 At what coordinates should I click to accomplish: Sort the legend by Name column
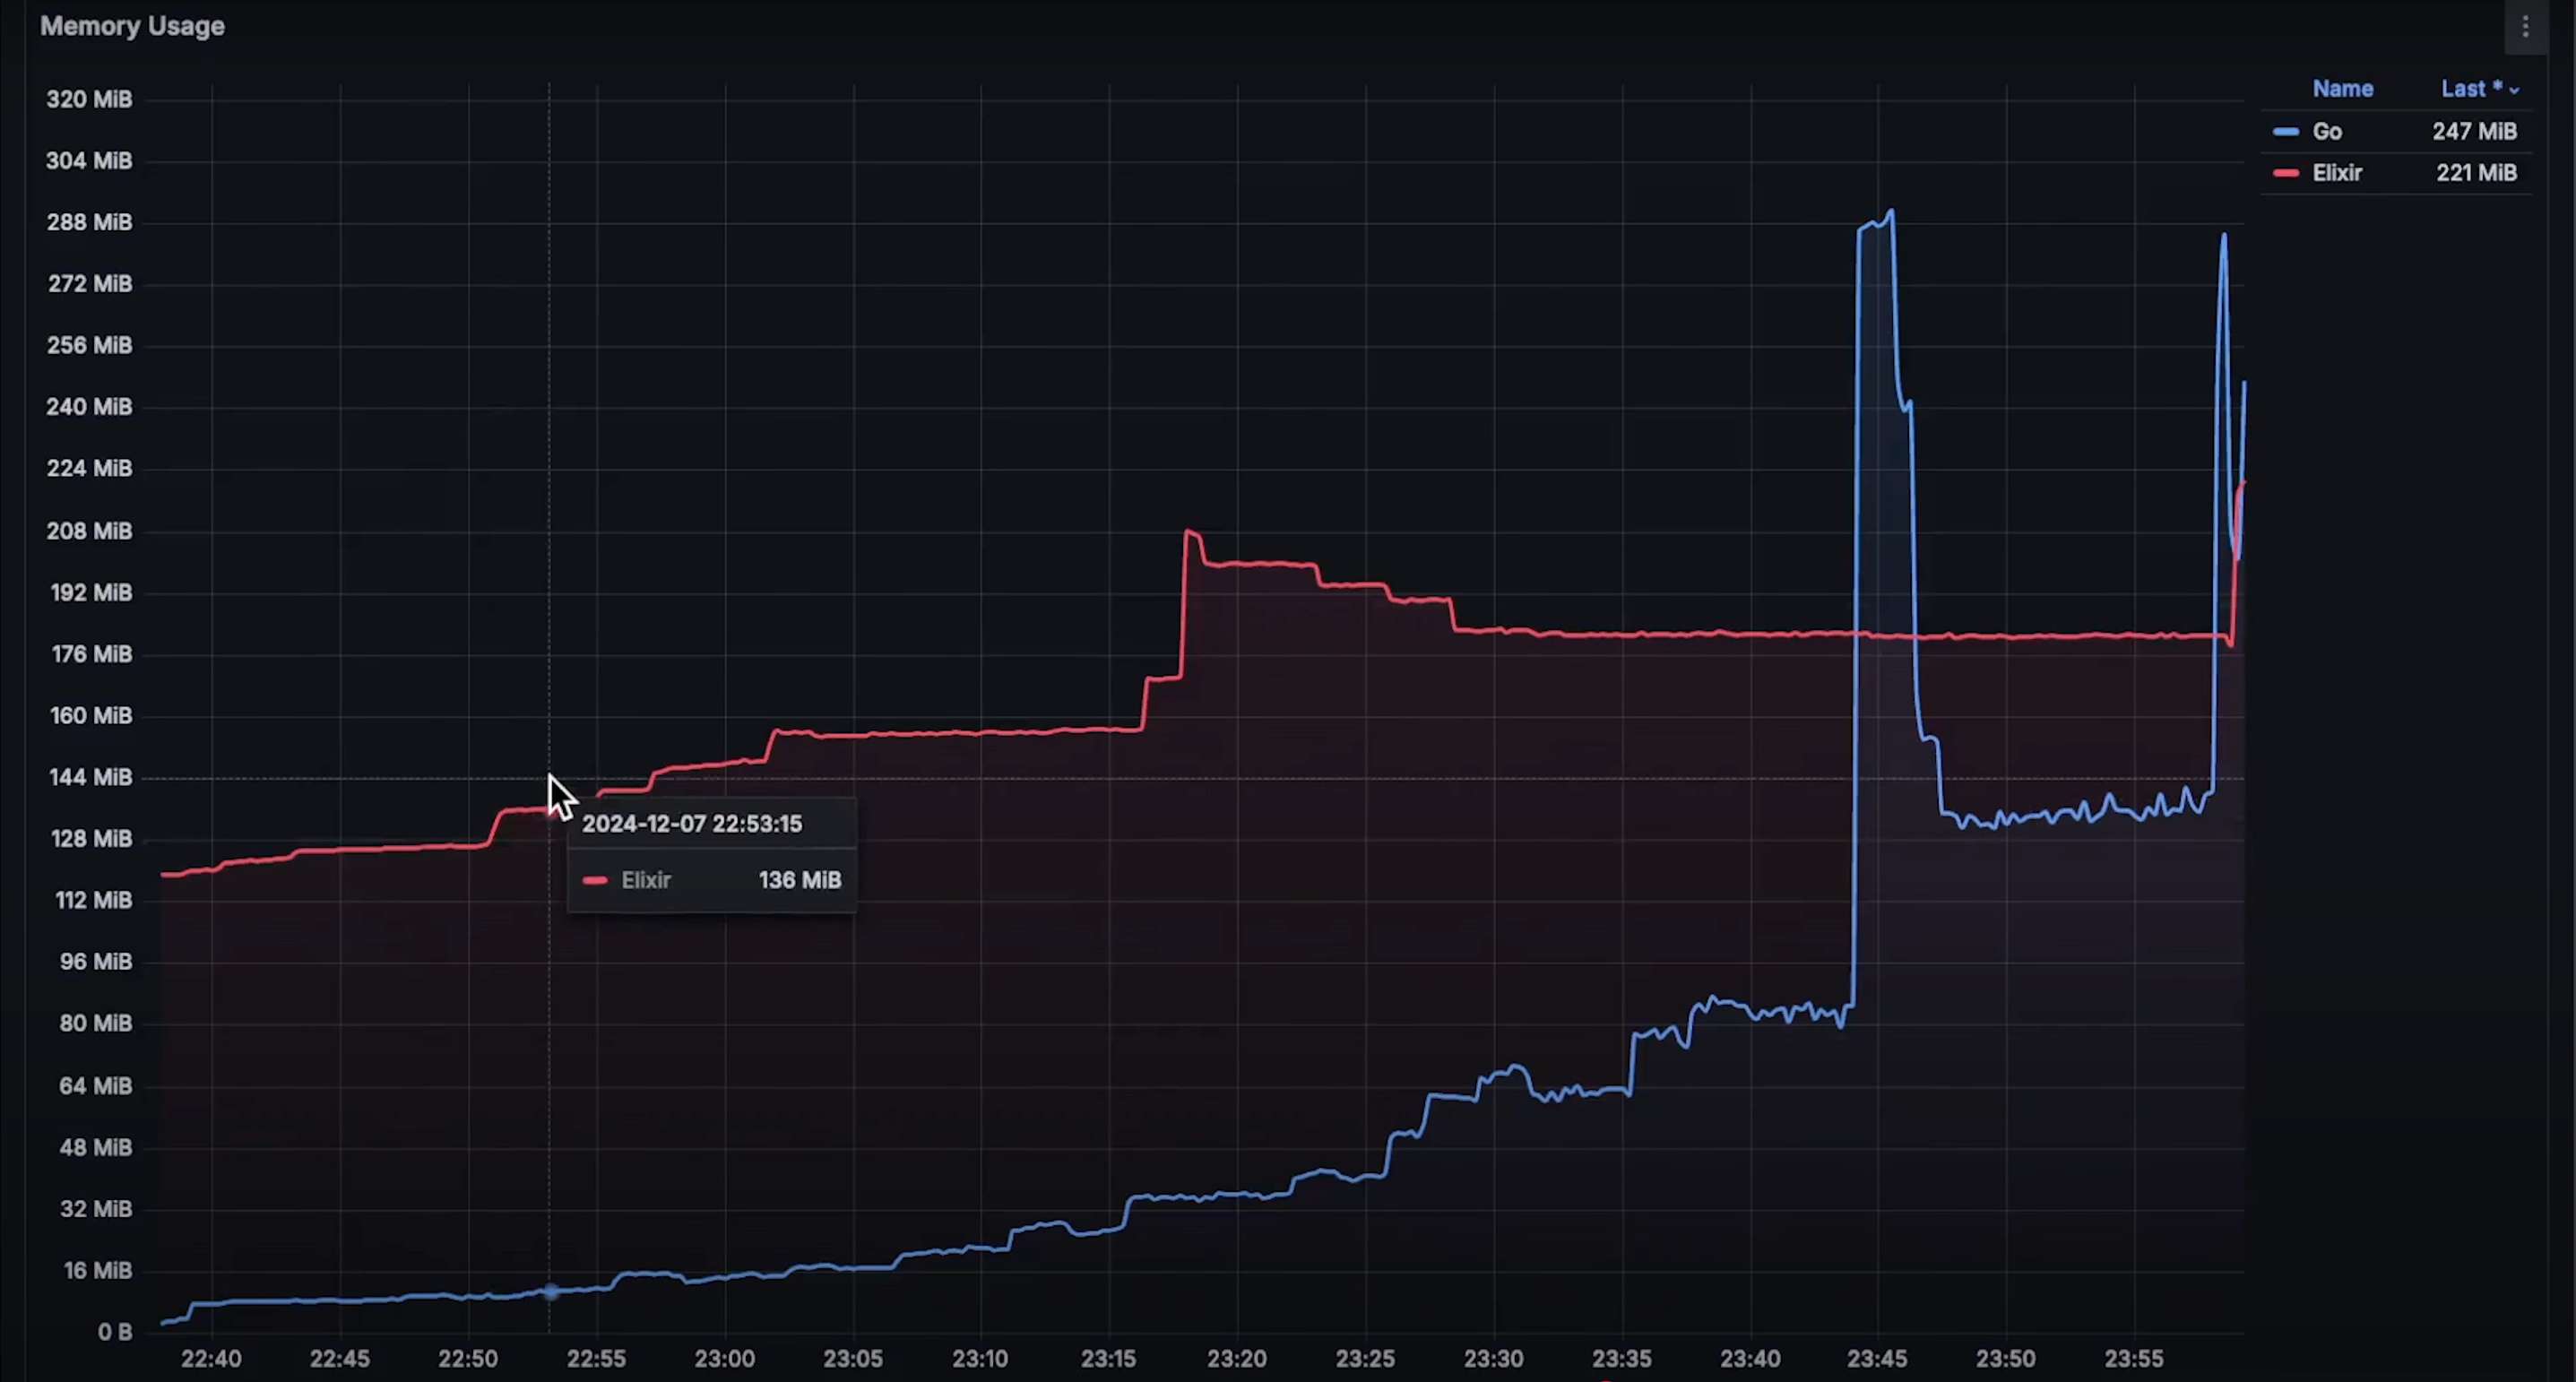point(2342,89)
